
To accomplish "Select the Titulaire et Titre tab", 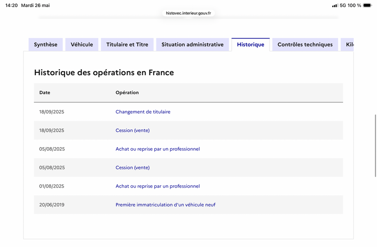I will pos(127,44).
